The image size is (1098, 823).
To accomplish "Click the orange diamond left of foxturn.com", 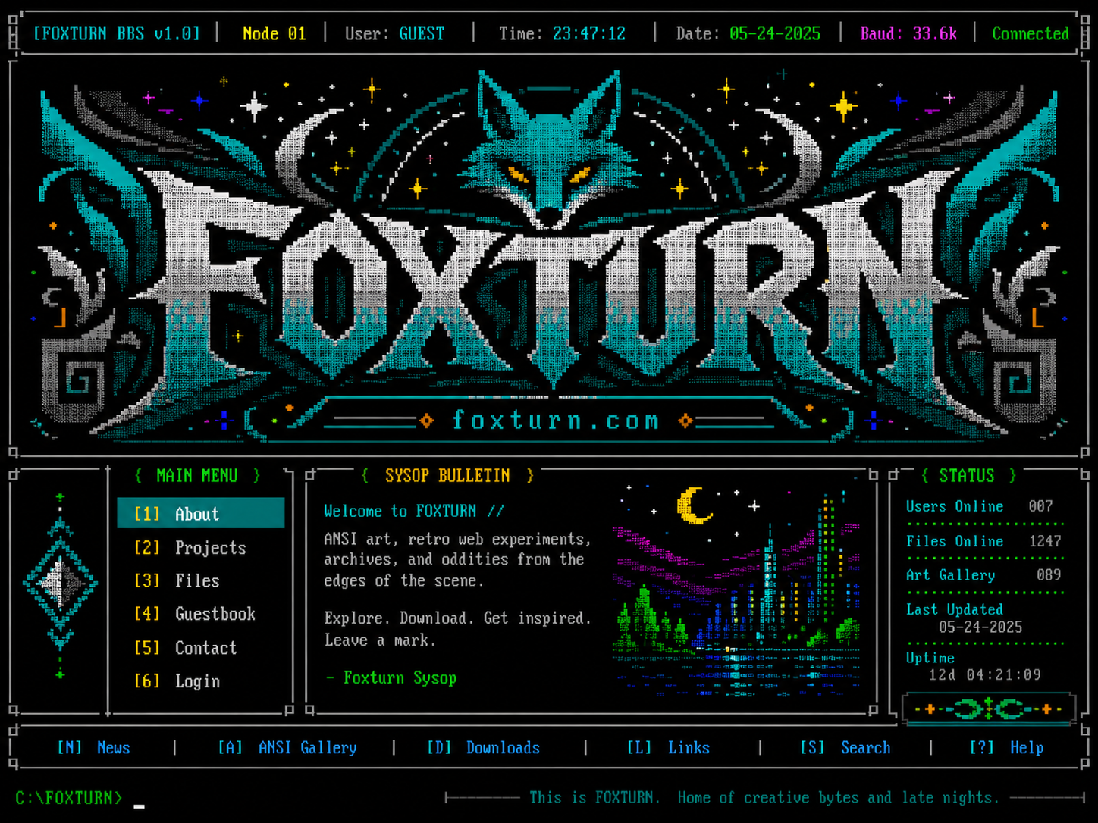I will click(427, 421).
